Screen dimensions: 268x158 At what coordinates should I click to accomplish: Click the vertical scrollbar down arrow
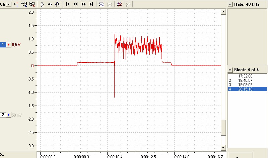pos(223,148)
